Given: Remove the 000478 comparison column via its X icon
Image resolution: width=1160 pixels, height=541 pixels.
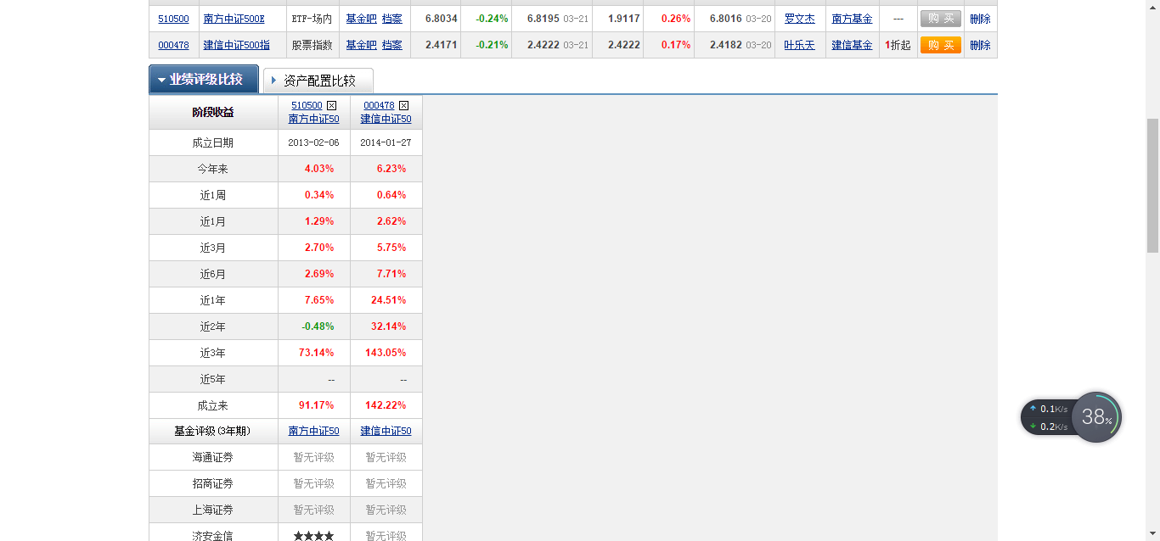Looking at the screenshot, I should pyautogui.click(x=404, y=104).
